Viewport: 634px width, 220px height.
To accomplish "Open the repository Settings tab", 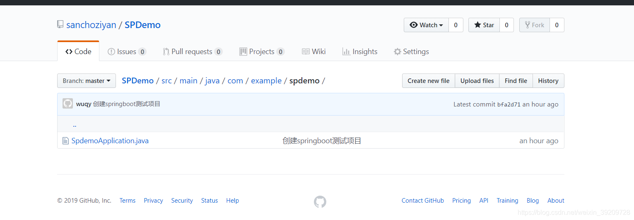I will pyautogui.click(x=411, y=52).
